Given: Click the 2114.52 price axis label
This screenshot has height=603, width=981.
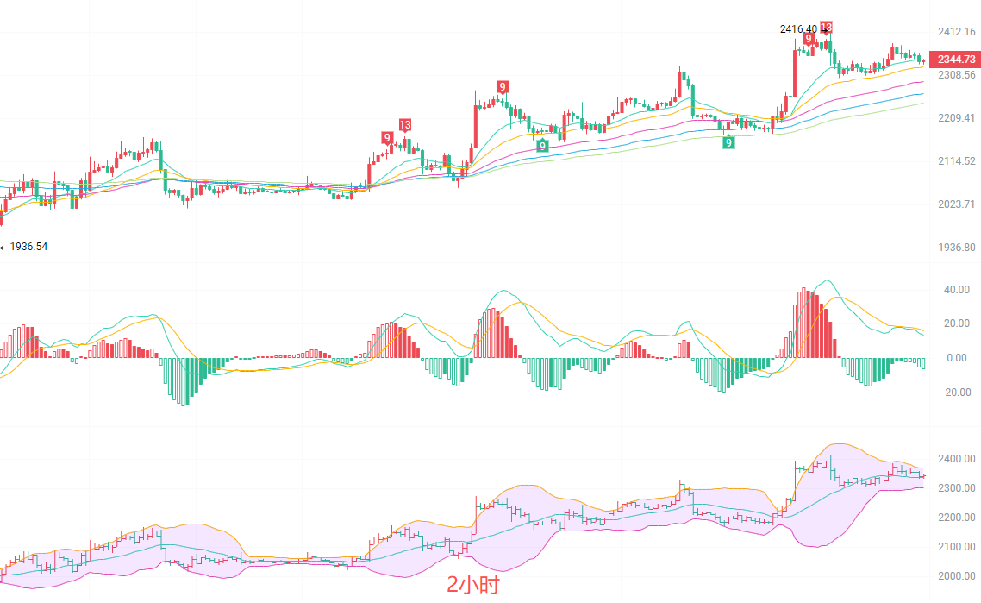Looking at the screenshot, I should click(x=957, y=161).
